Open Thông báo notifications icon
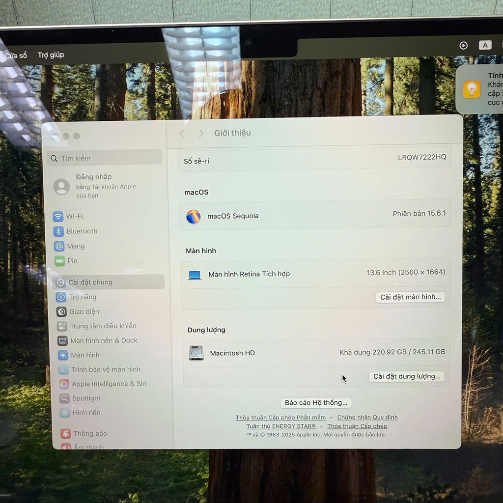Viewport: 503px width, 503px height. click(65, 434)
